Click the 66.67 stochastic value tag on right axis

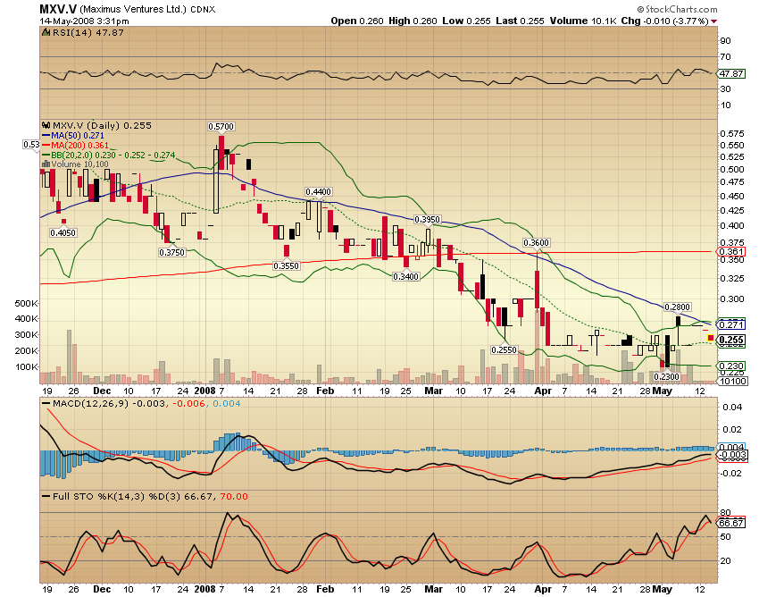[x=731, y=523]
